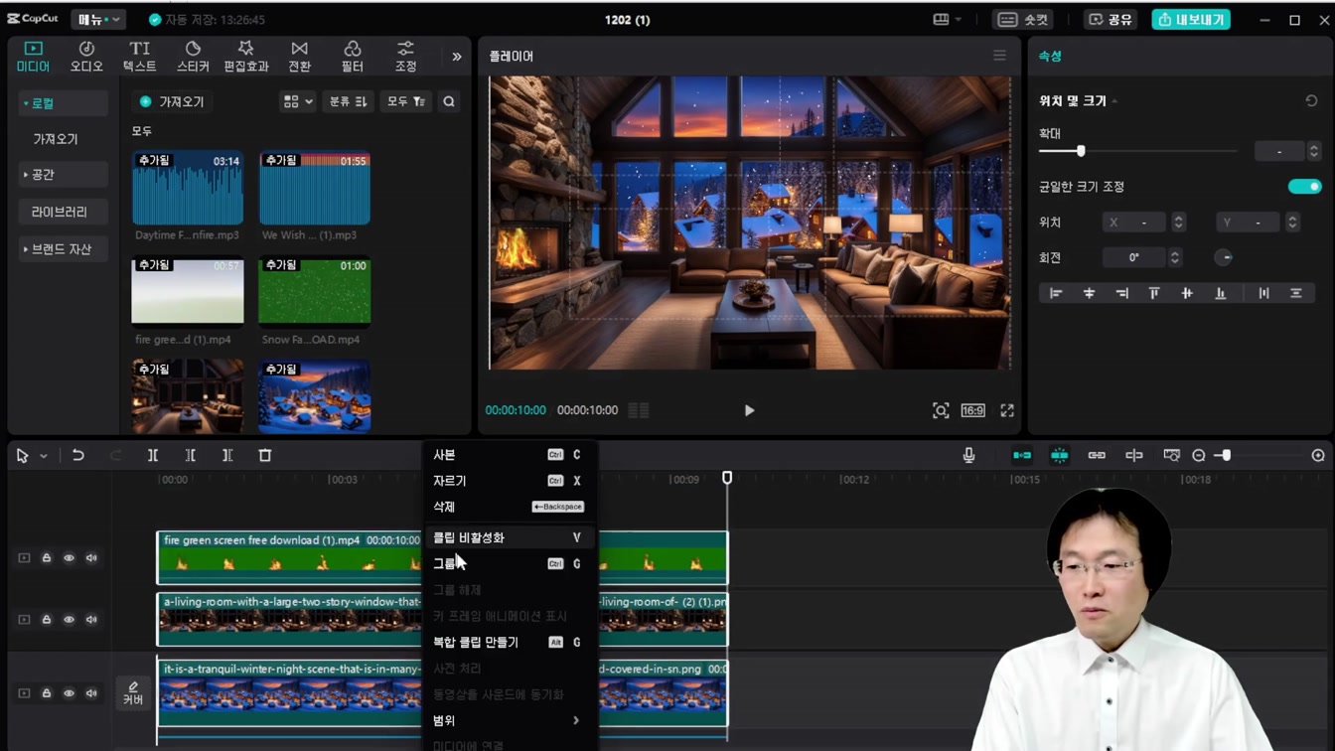Image resolution: width=1335 pixels, height=751 pixels.
Task: Click the 내보내기 export button
Action: pos(1191,19)
